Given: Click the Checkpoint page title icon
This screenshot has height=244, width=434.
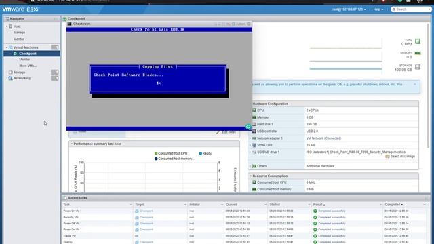Looking at the screenshot, I should pos(65,19).
